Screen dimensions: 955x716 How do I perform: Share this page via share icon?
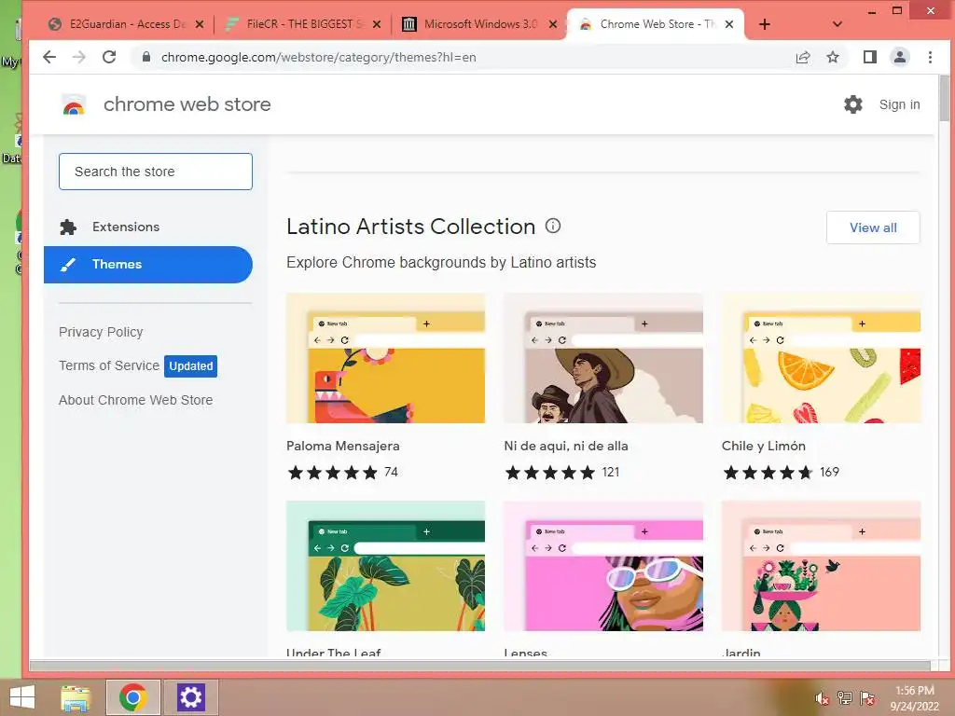pos(803,57)
